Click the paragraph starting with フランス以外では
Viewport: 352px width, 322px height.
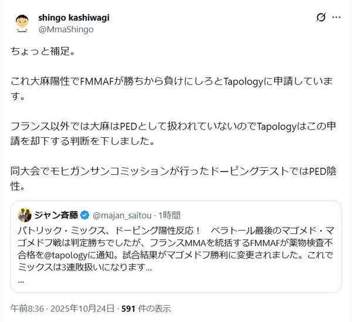tap(173, 134)
